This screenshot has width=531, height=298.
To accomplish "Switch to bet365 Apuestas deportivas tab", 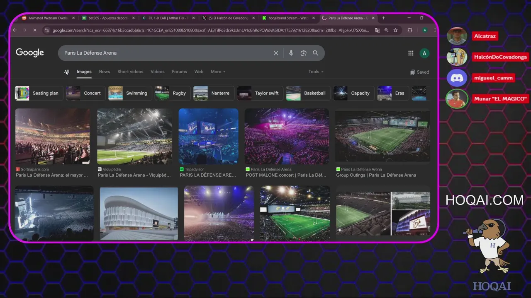I will (x=108, y=18).
